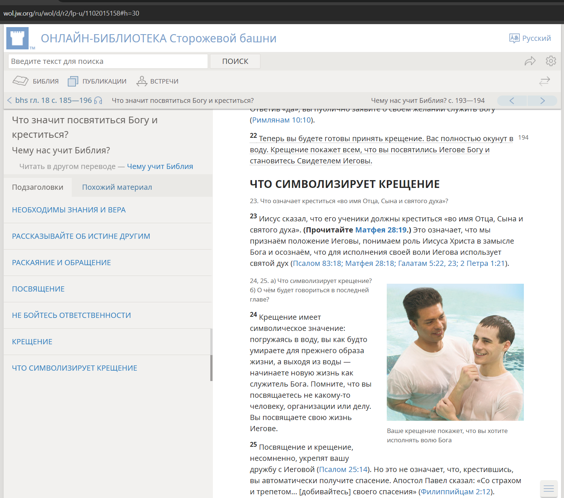Viewport: 564px width, 498px height.
Task: Open the Римлянам 10:10 scripture link
Action: [x=281, y=120]
